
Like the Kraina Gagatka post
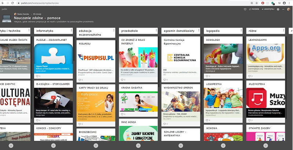point(123,114)
